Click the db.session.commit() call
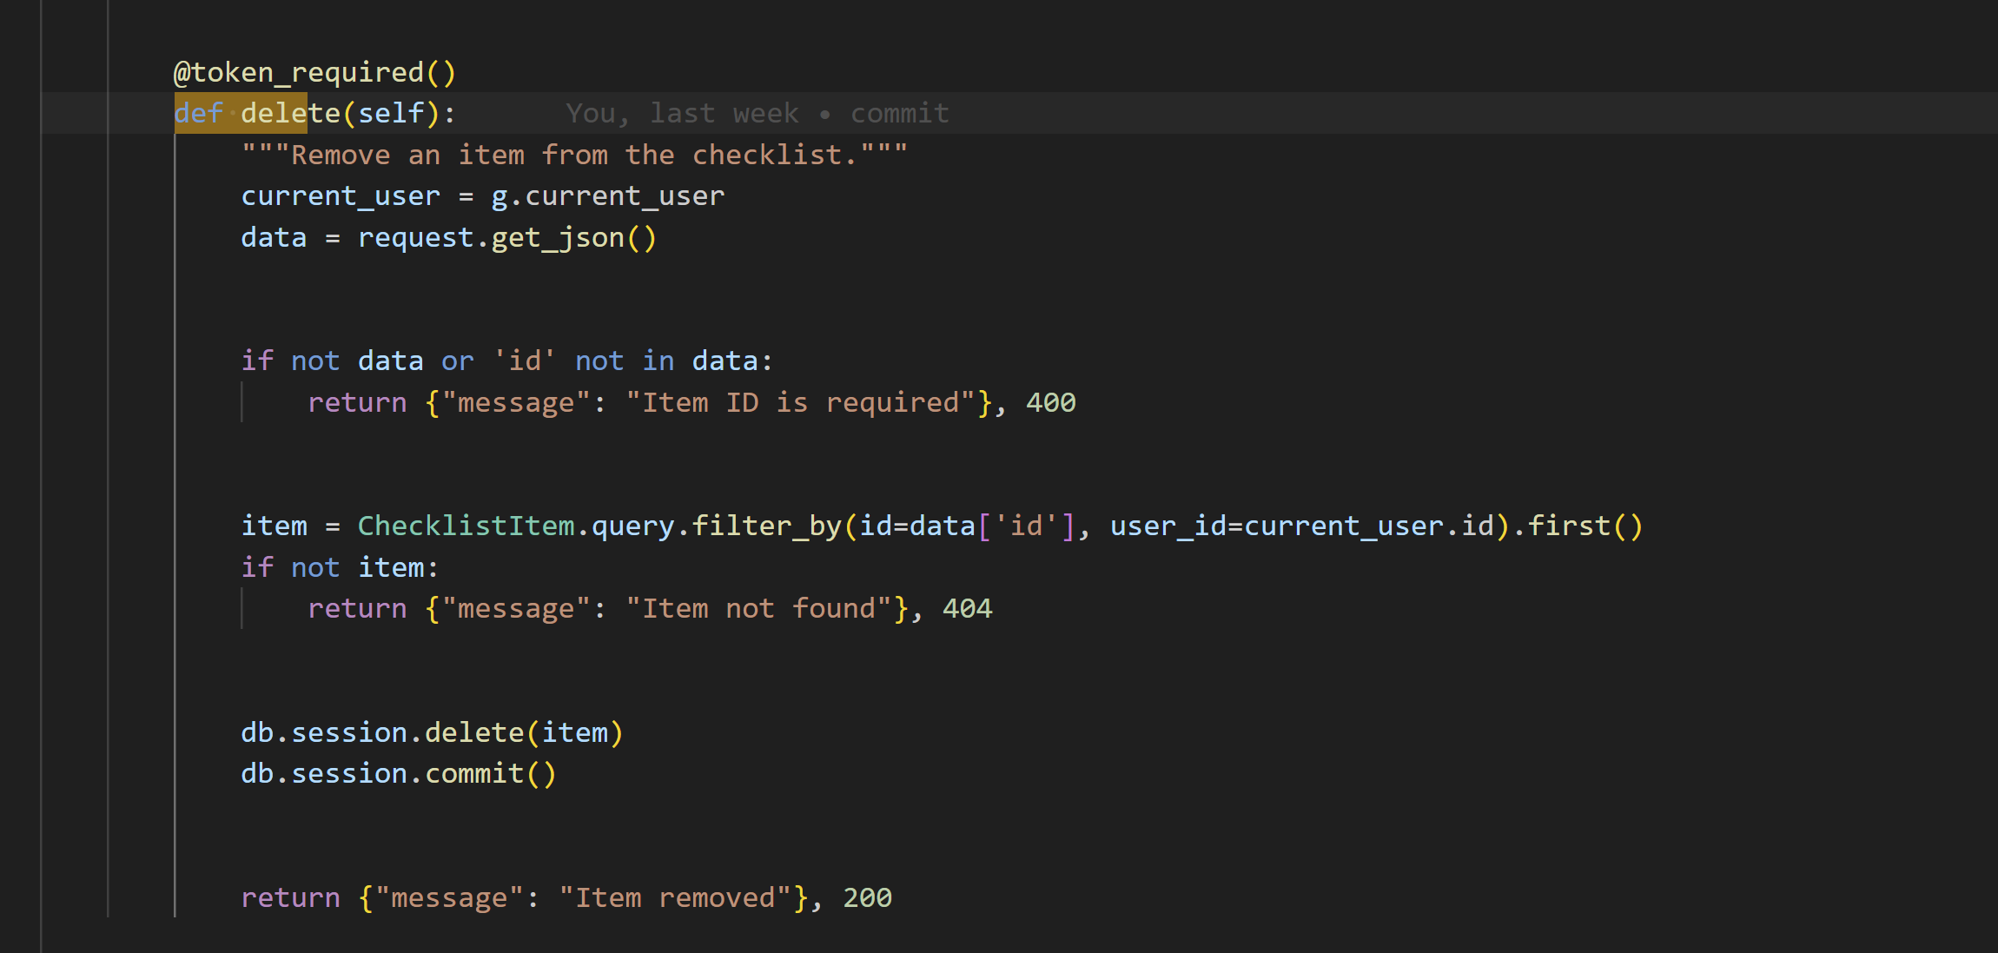 click(398, 773)
